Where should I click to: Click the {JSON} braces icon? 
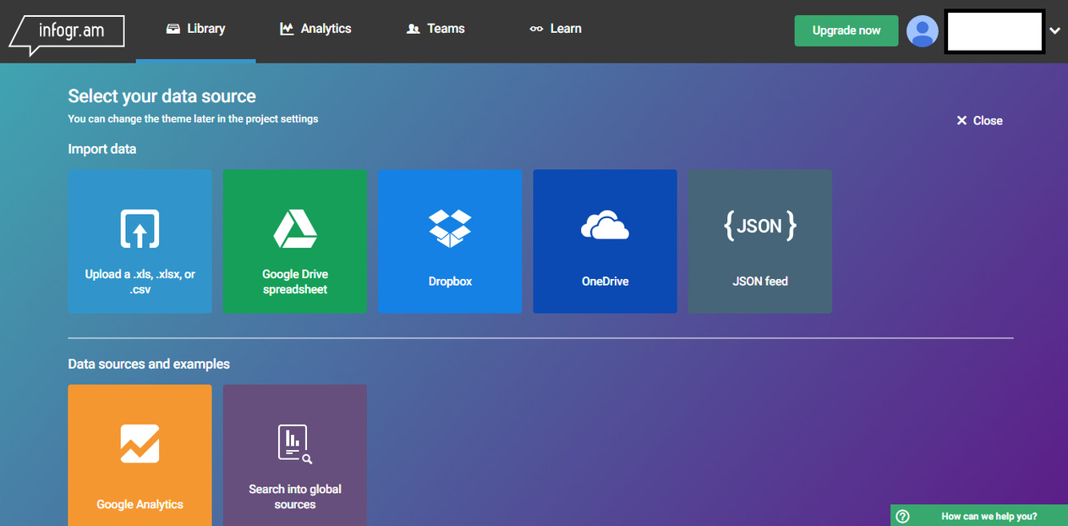tap(759, 227)
